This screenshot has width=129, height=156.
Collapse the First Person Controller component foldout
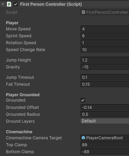pos(3,4)
